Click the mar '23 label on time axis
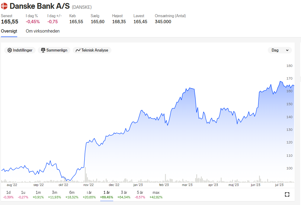Image resolution: width=301 pixels, height=205 pixels. (187, 185)
